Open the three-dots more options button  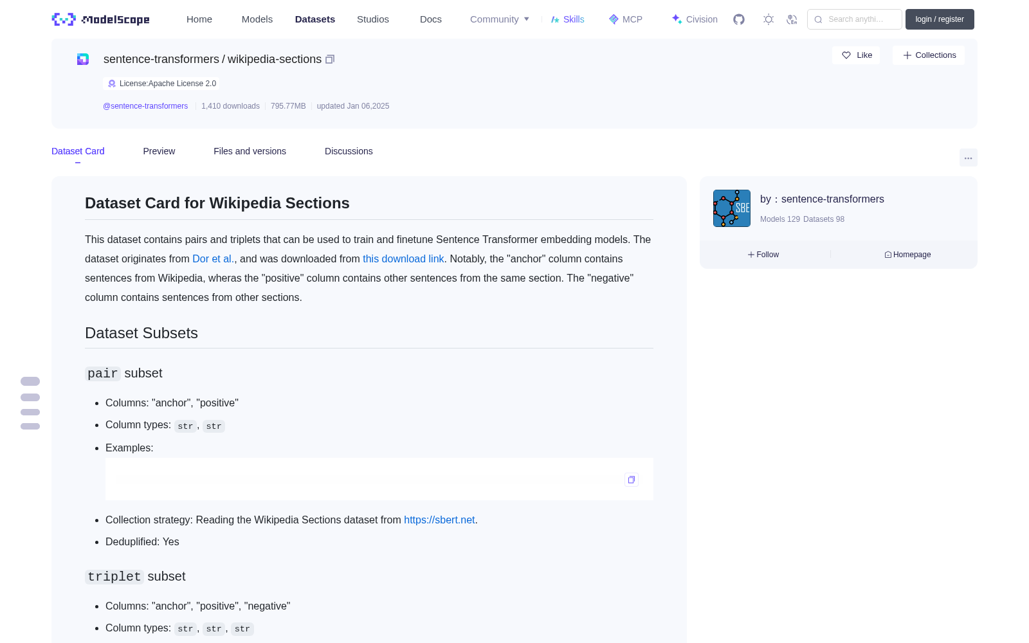pyautogui.click(x=968, y=158)
